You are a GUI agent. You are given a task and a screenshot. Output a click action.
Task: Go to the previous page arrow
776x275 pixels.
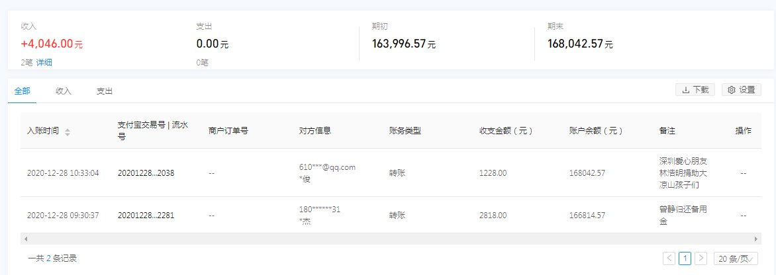669,258
